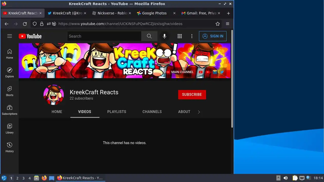Open Explore in the sidebar
The image size is (324, 182).
pyautogui.click(x=10, y=73)
